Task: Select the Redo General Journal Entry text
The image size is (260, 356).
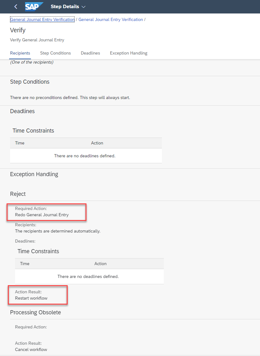Action: tap(42, 215)
